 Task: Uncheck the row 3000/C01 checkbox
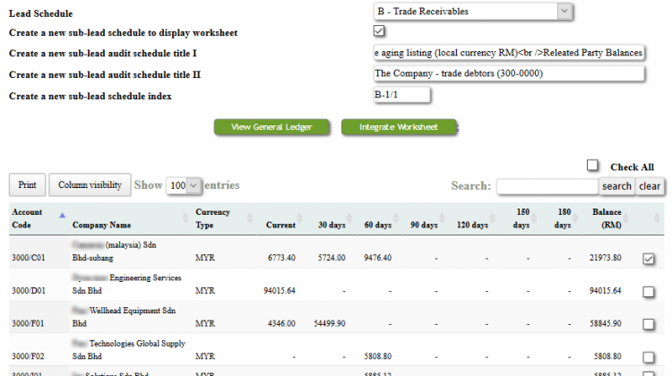(649, 259)
